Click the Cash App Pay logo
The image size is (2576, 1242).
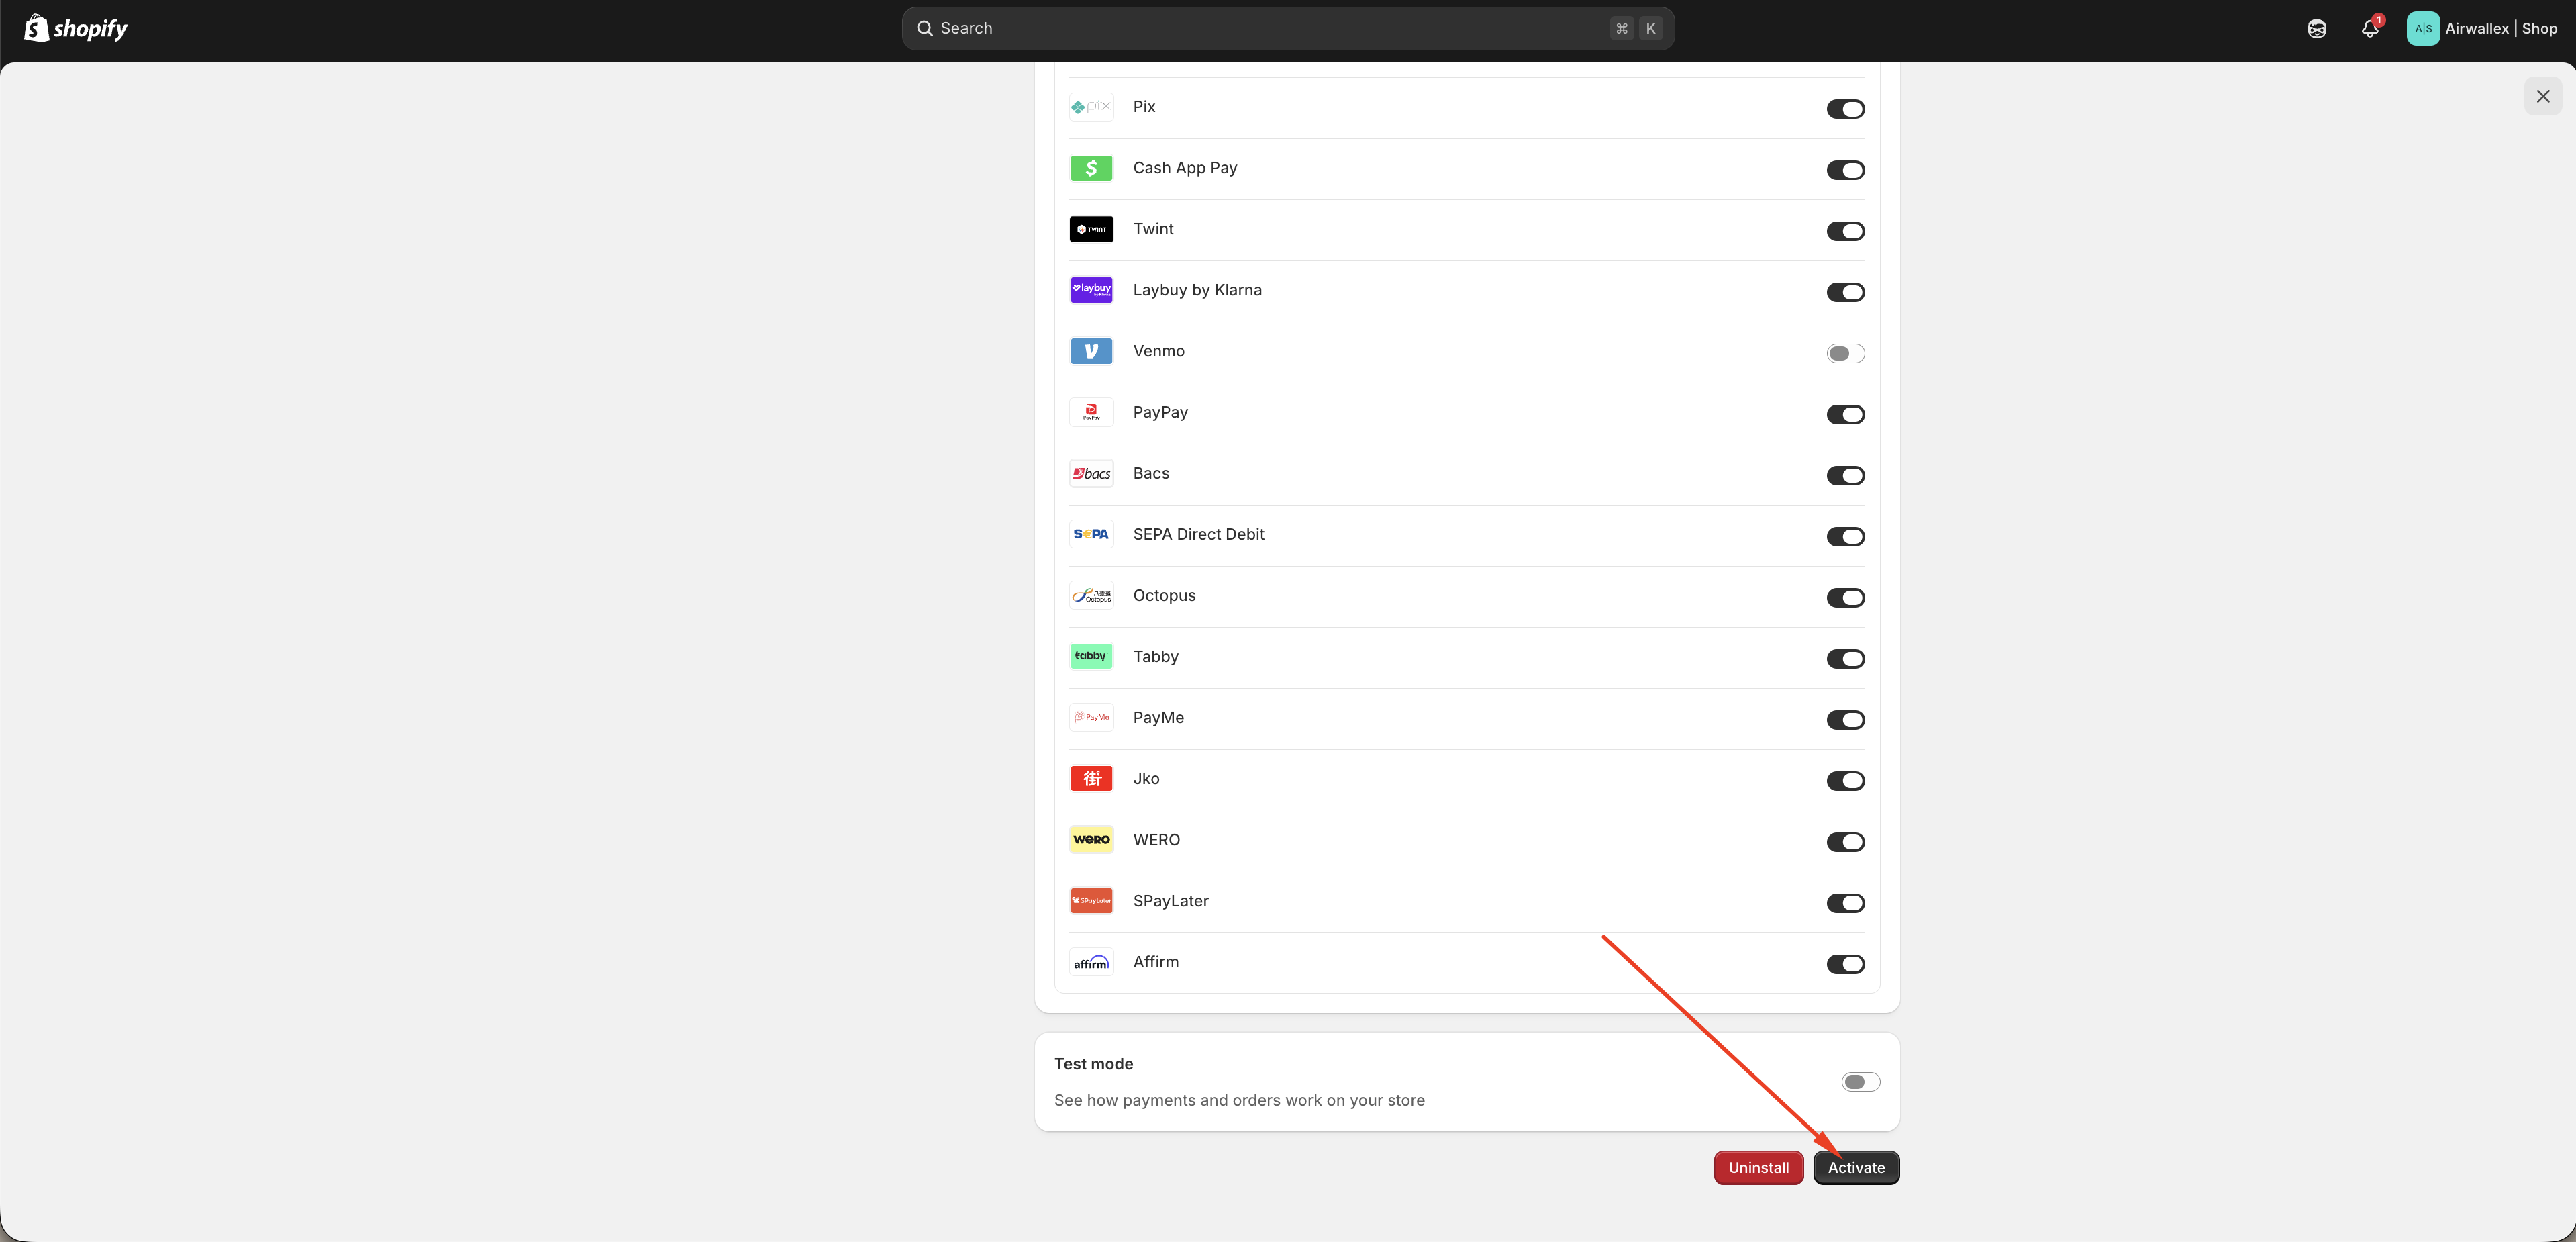1091,168
